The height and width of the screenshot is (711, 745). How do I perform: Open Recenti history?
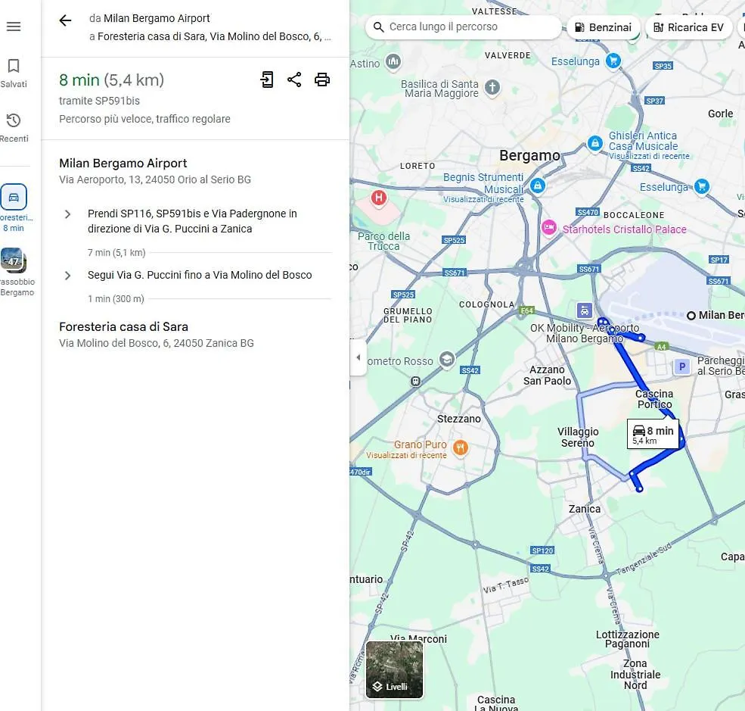pos(14,127)
